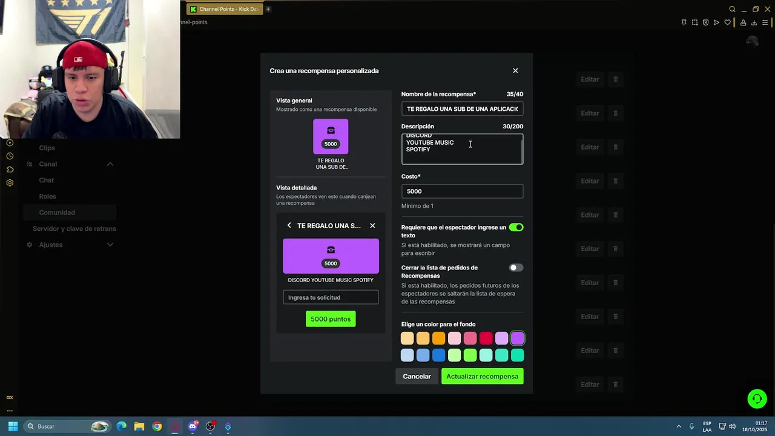
Task: Open File Explorer from the taskbar
Action: [139, 426]
